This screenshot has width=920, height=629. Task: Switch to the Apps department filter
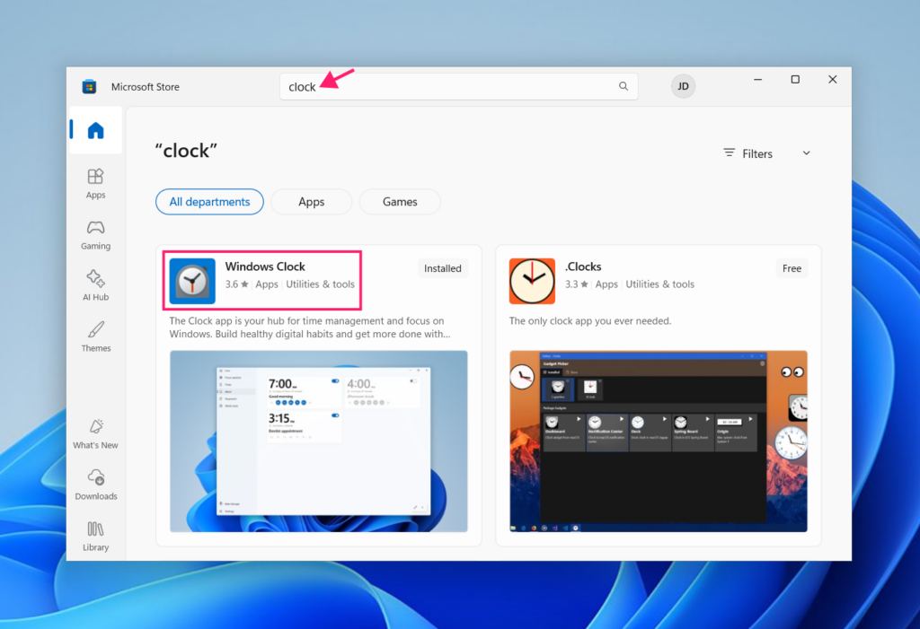(x=311, y=202)
